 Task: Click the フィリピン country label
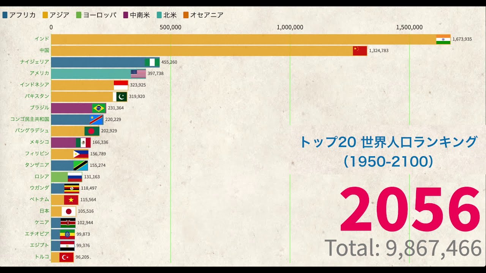(x=37, y=153)
